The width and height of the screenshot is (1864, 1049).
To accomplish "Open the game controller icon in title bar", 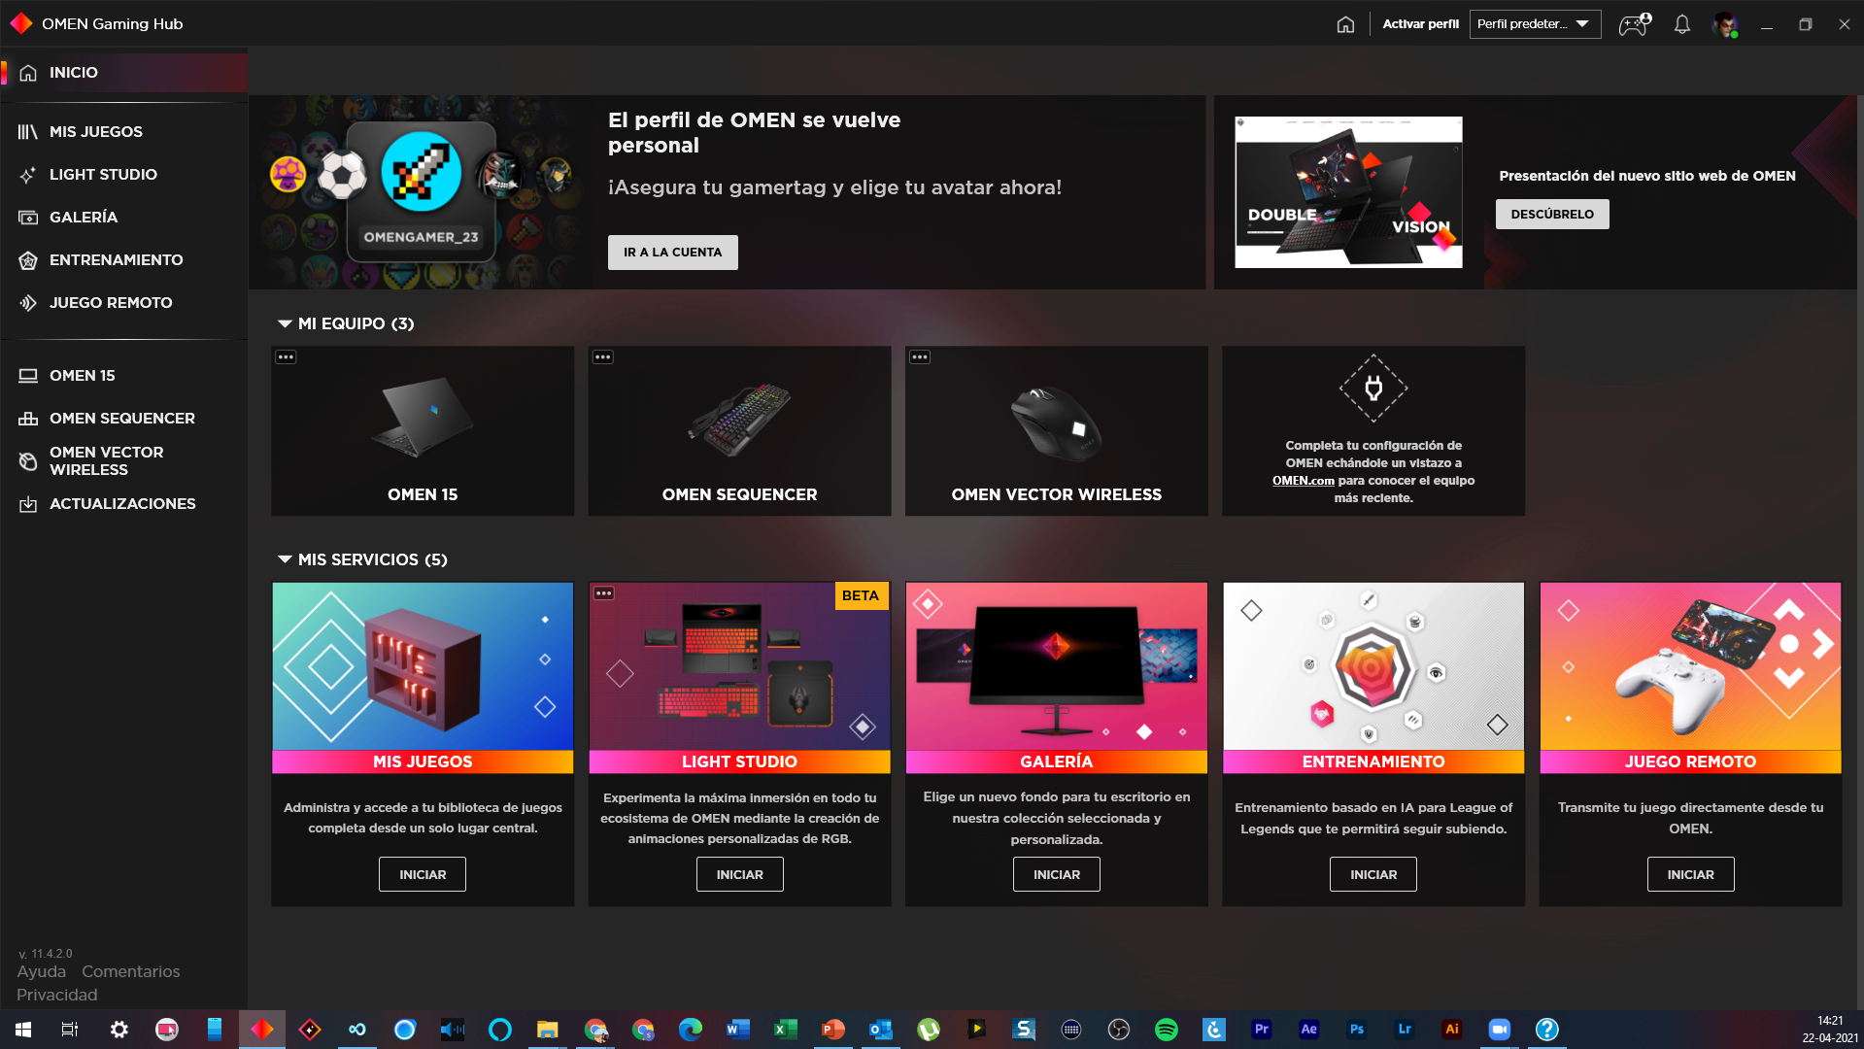I will coord(1634,24).
